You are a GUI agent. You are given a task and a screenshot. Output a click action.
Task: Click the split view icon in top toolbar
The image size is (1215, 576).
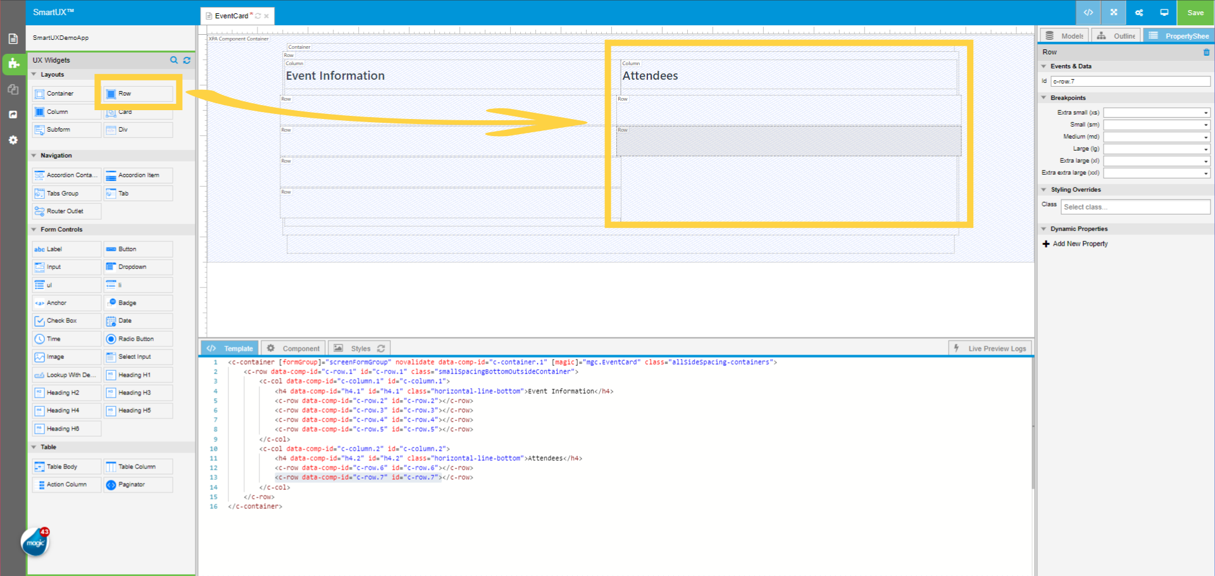1113,13
